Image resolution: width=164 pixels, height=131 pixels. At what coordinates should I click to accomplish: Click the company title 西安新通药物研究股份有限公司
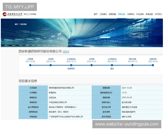40,51
